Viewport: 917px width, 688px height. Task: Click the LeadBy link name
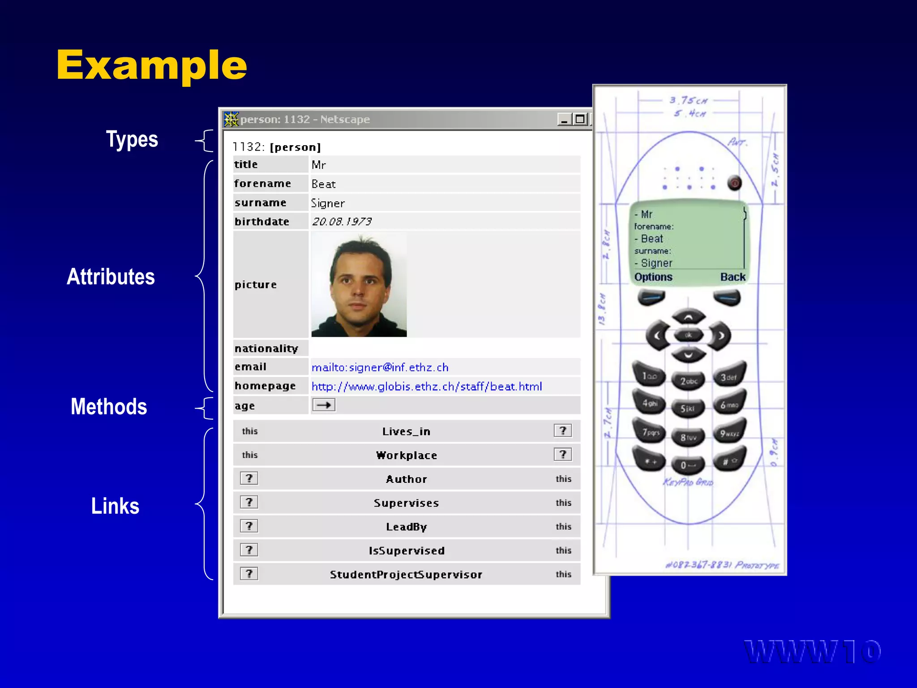click(407, 527)
